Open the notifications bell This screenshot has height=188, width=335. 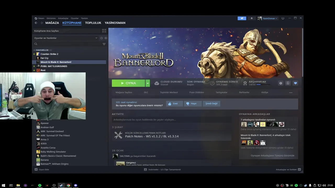[252, 18]
